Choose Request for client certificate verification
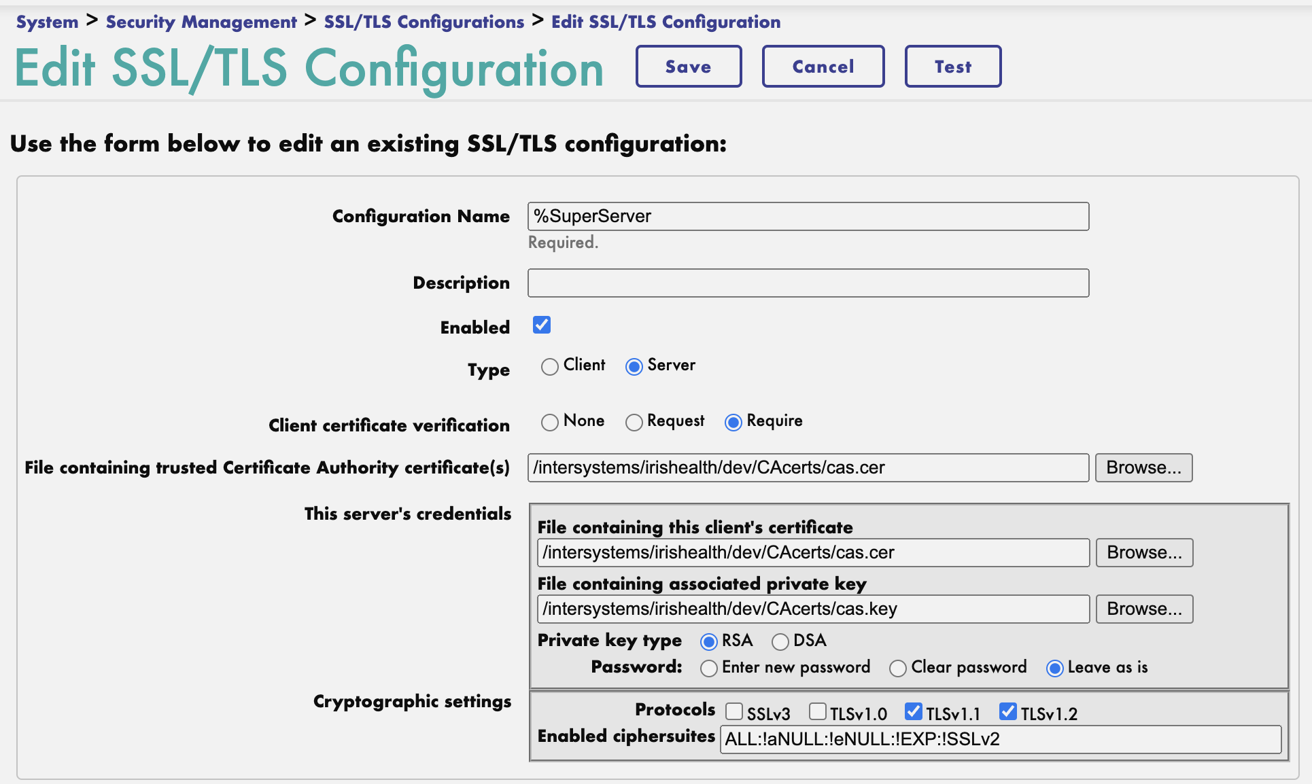Viewport: 1312px width, 784px height. [x=634, y=423]
